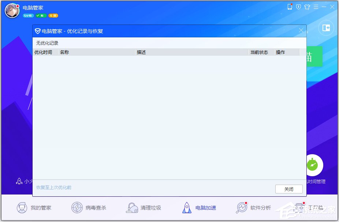This screenshot has width=339, height=222.
Task: Sort by the 优化时间 column header
Action: tap(43, 52)
